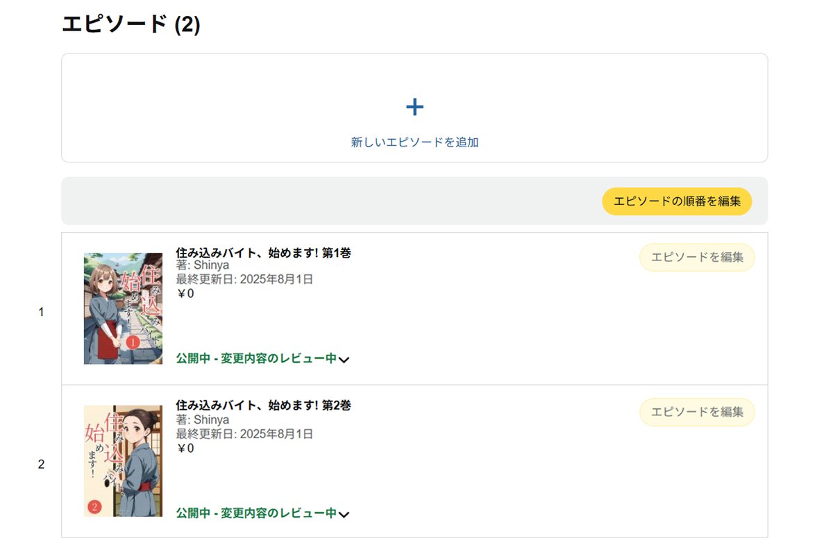Click エピソードを編集 for 第2巻
This screenshot has width=833, height=550.
pos(696,412)
